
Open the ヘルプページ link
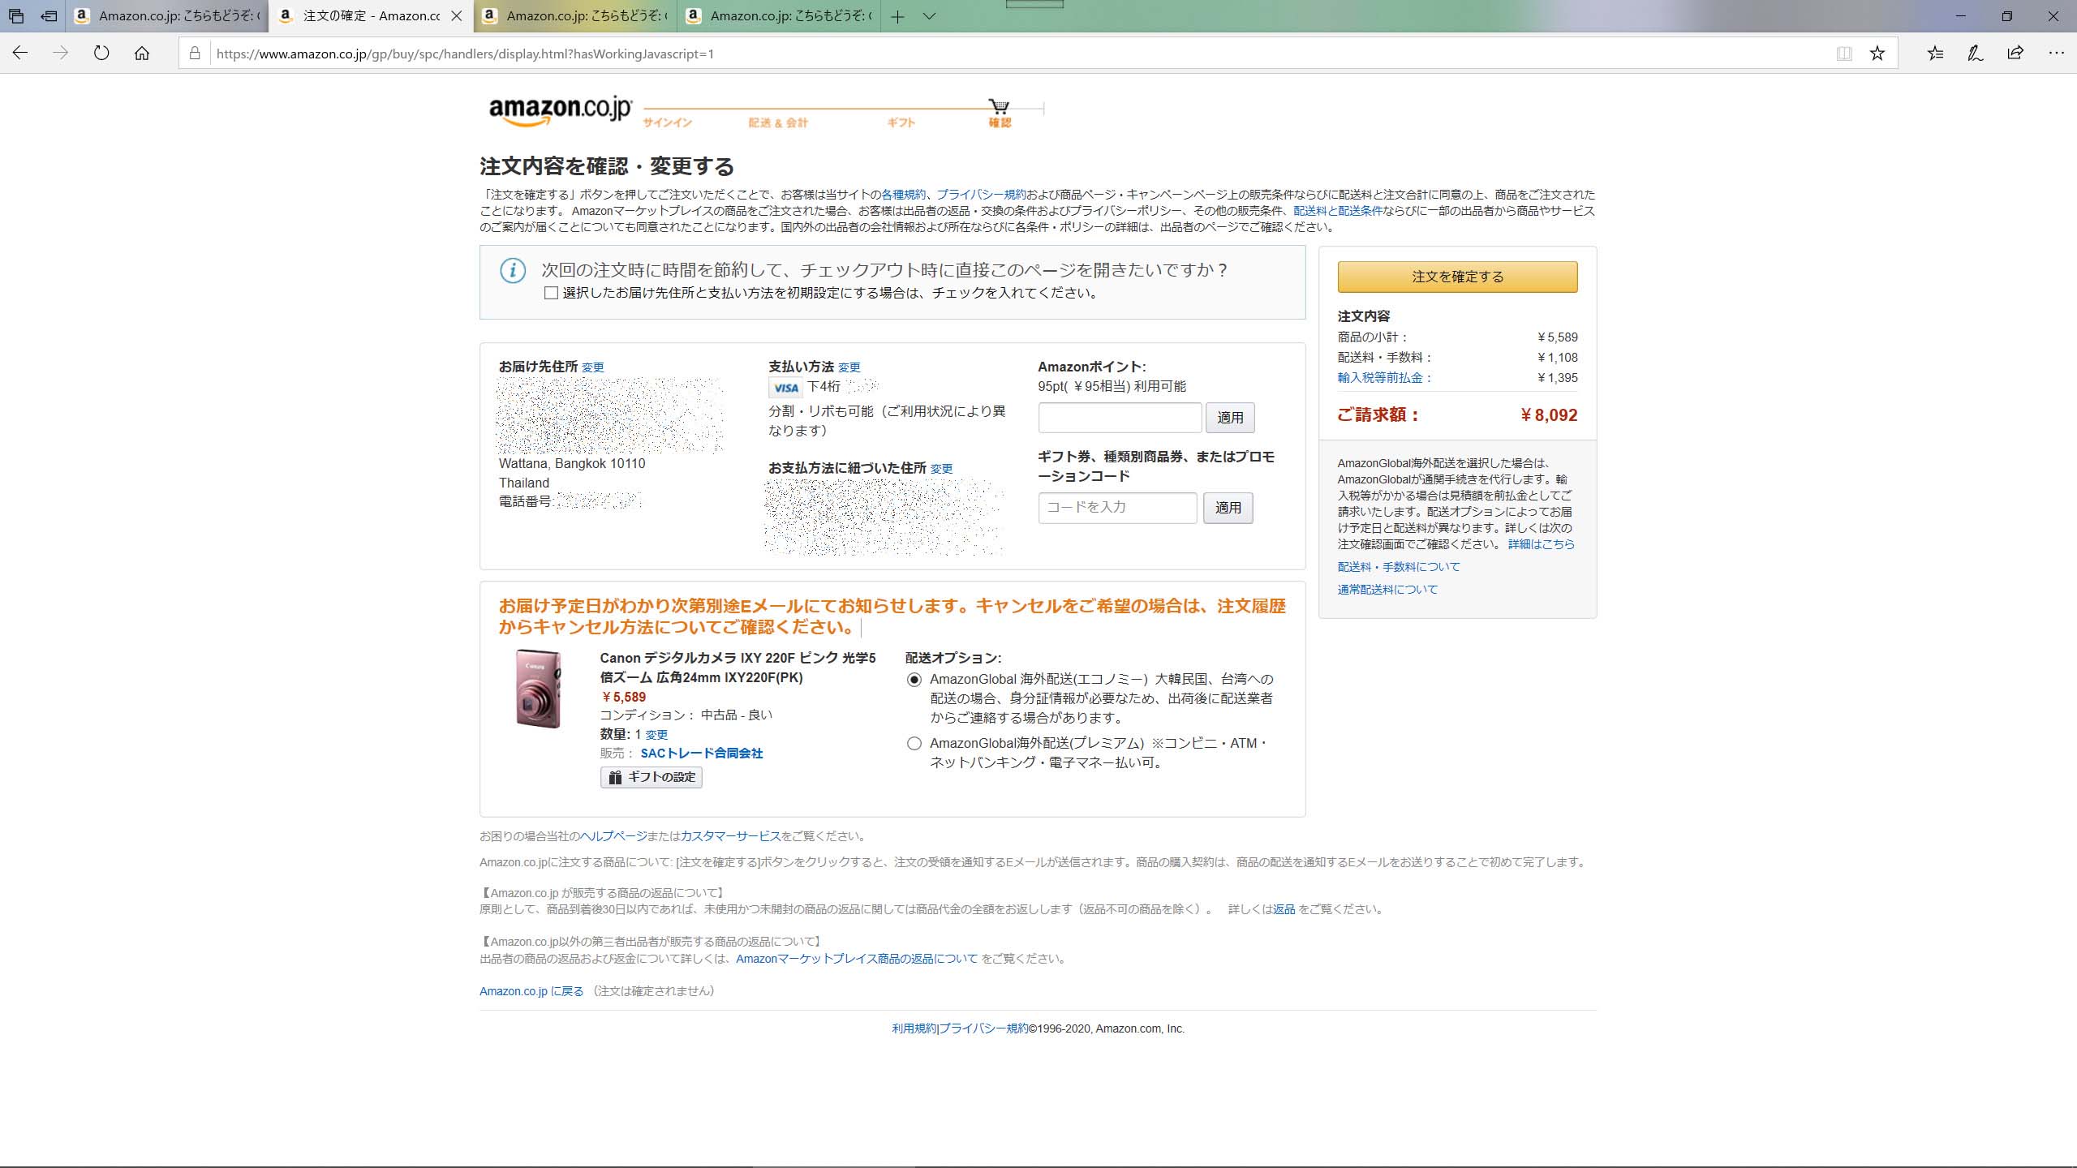pos(613,836)
